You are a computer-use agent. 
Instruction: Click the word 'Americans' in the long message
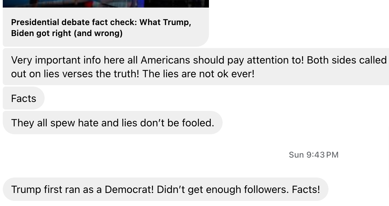click(x=166, y=60)
